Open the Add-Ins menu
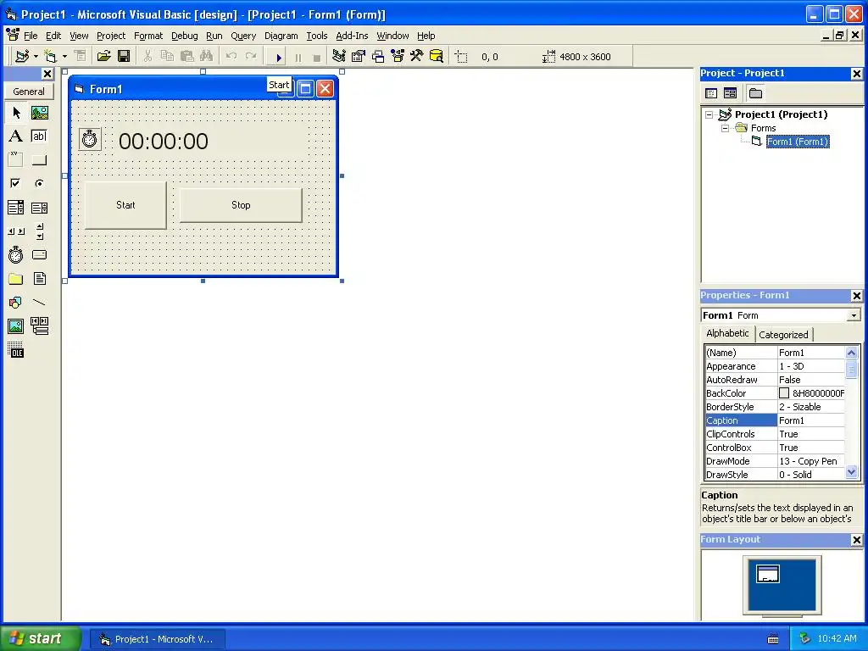Screen dimensions: 868x651 (x=352, y=36)
